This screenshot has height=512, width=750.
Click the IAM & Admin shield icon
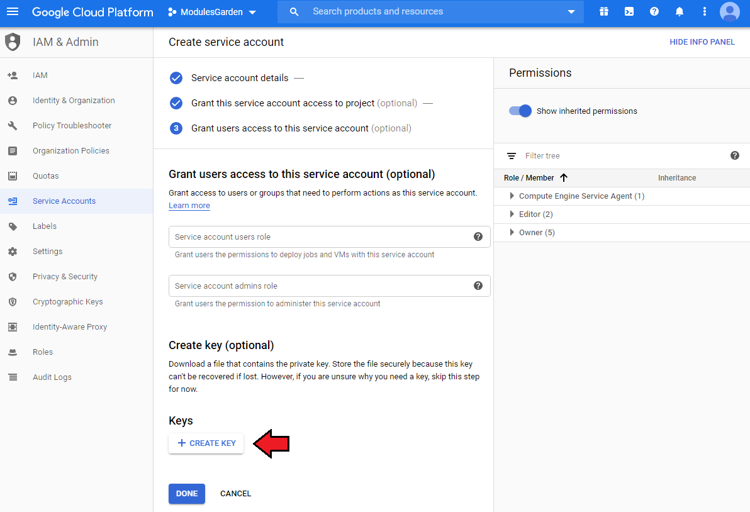point(13,42)
